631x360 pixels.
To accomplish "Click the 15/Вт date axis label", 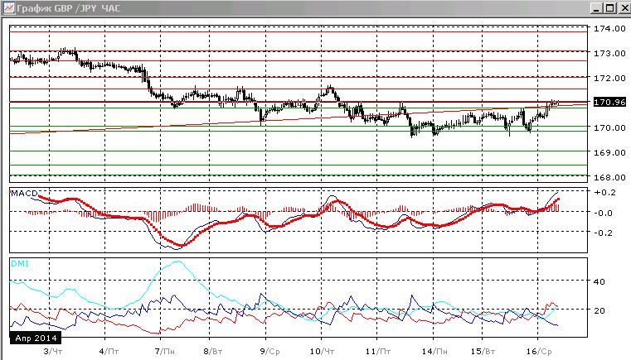I will coord(483,352).
